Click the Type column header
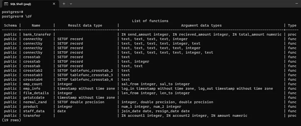The width and height of the screenshot is (301, 126). point(292,25)
